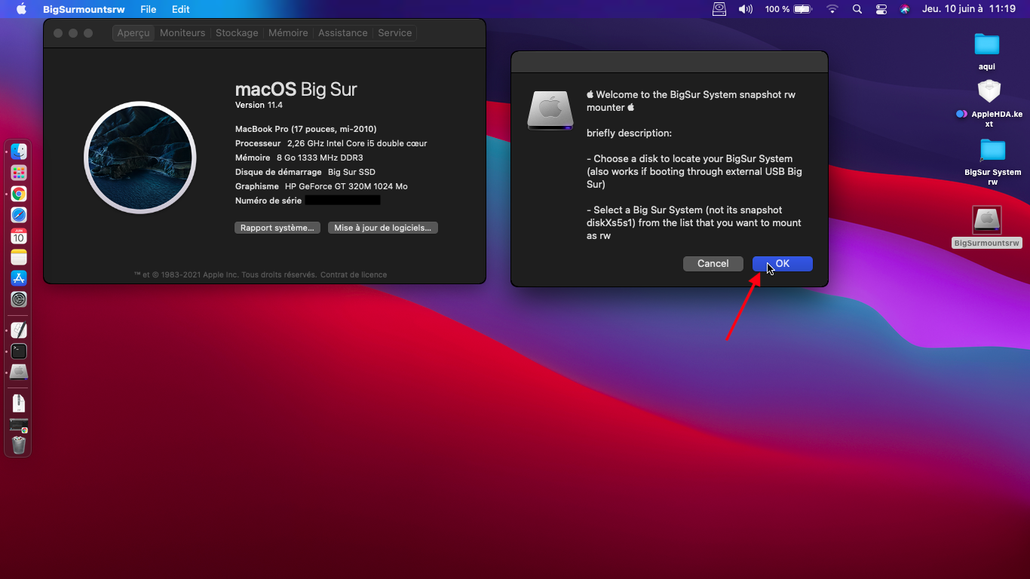Open the volume control in menu bar

click(x=745, y=9)
